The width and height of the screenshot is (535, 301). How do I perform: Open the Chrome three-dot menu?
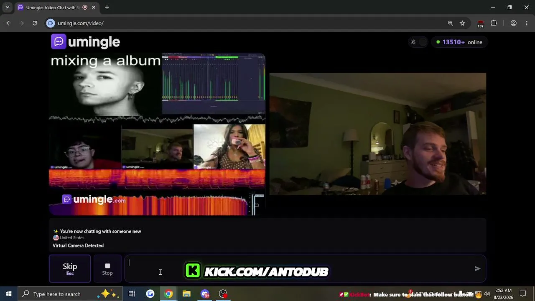pyautogui.click(x=527, y=23)
